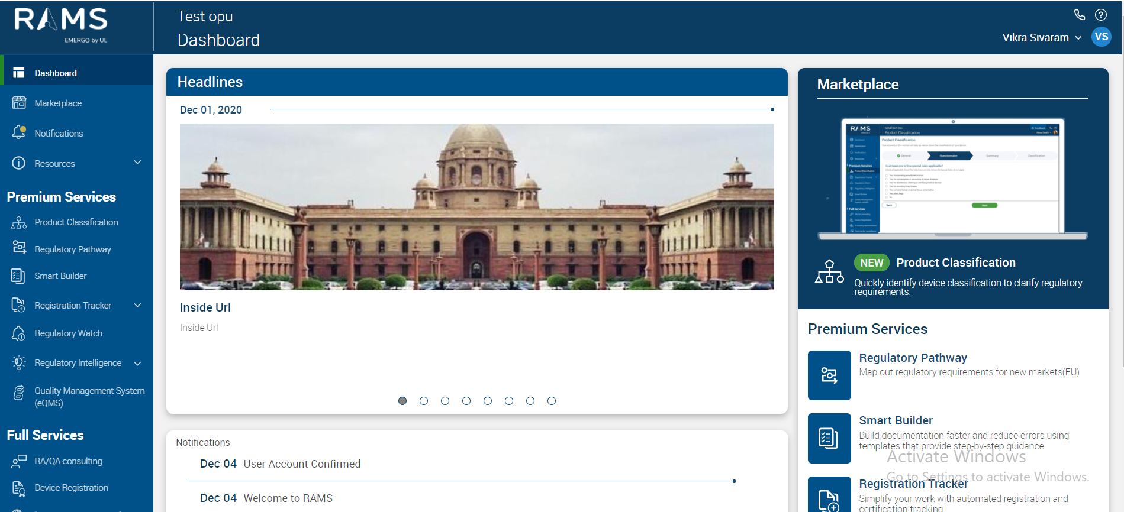Click the RAMS logo
The width and height of the screenshot is (1124, 512).
click(61, 25)
